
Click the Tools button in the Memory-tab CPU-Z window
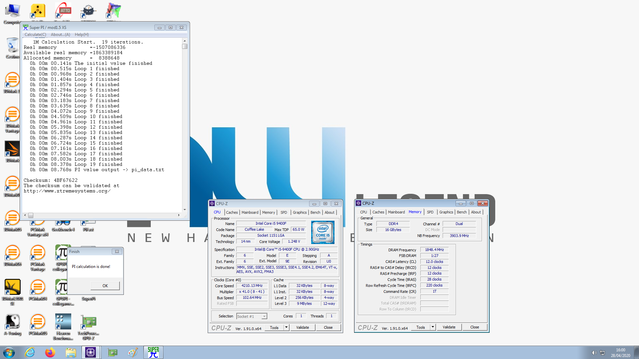pyautogui.click(x=421, y=327)
